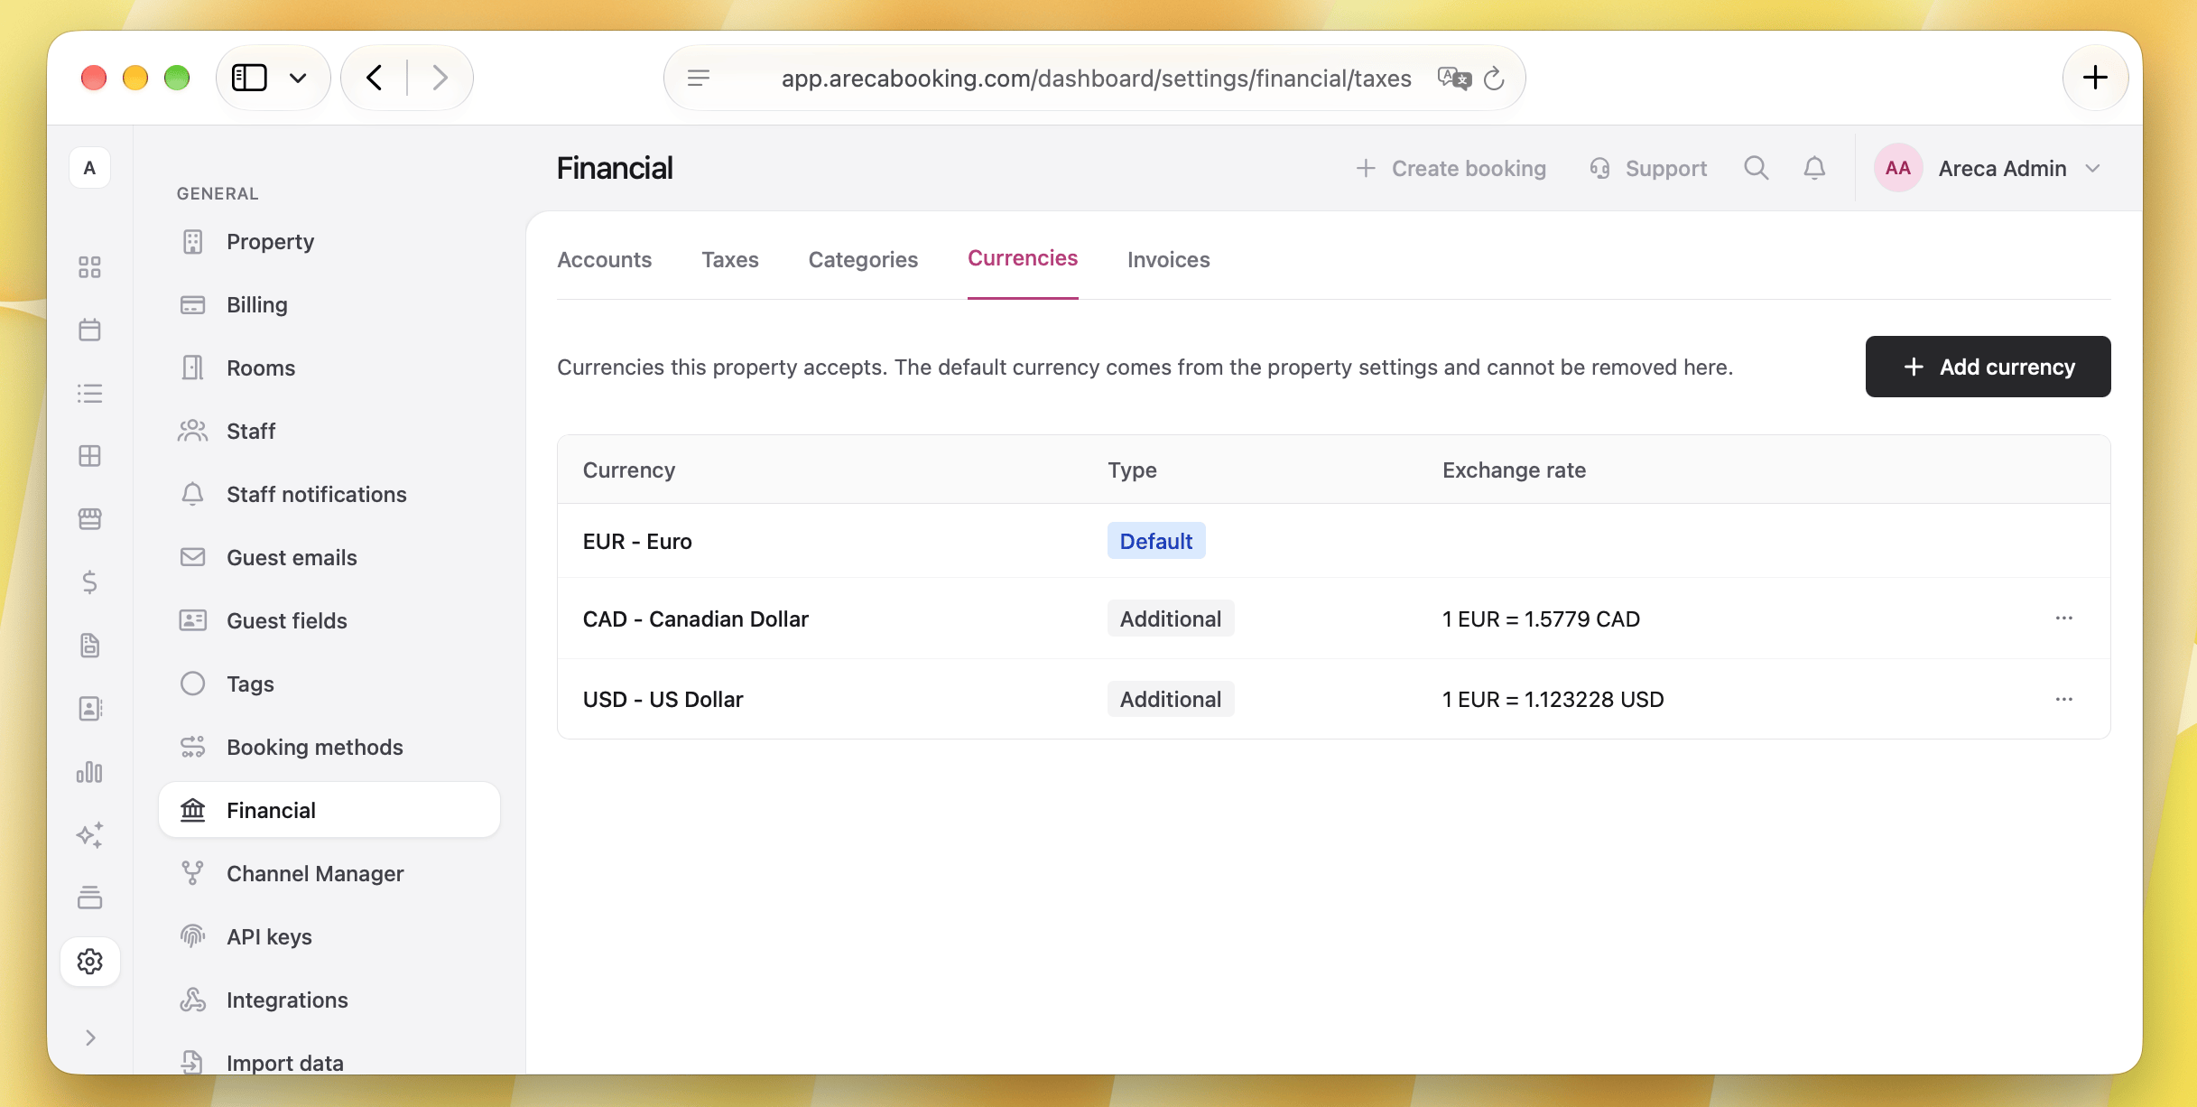Open a new browser tab with plus
Viewport: 2197px width, 1107px height.
pyautogui.click(x=2095, y=78)
